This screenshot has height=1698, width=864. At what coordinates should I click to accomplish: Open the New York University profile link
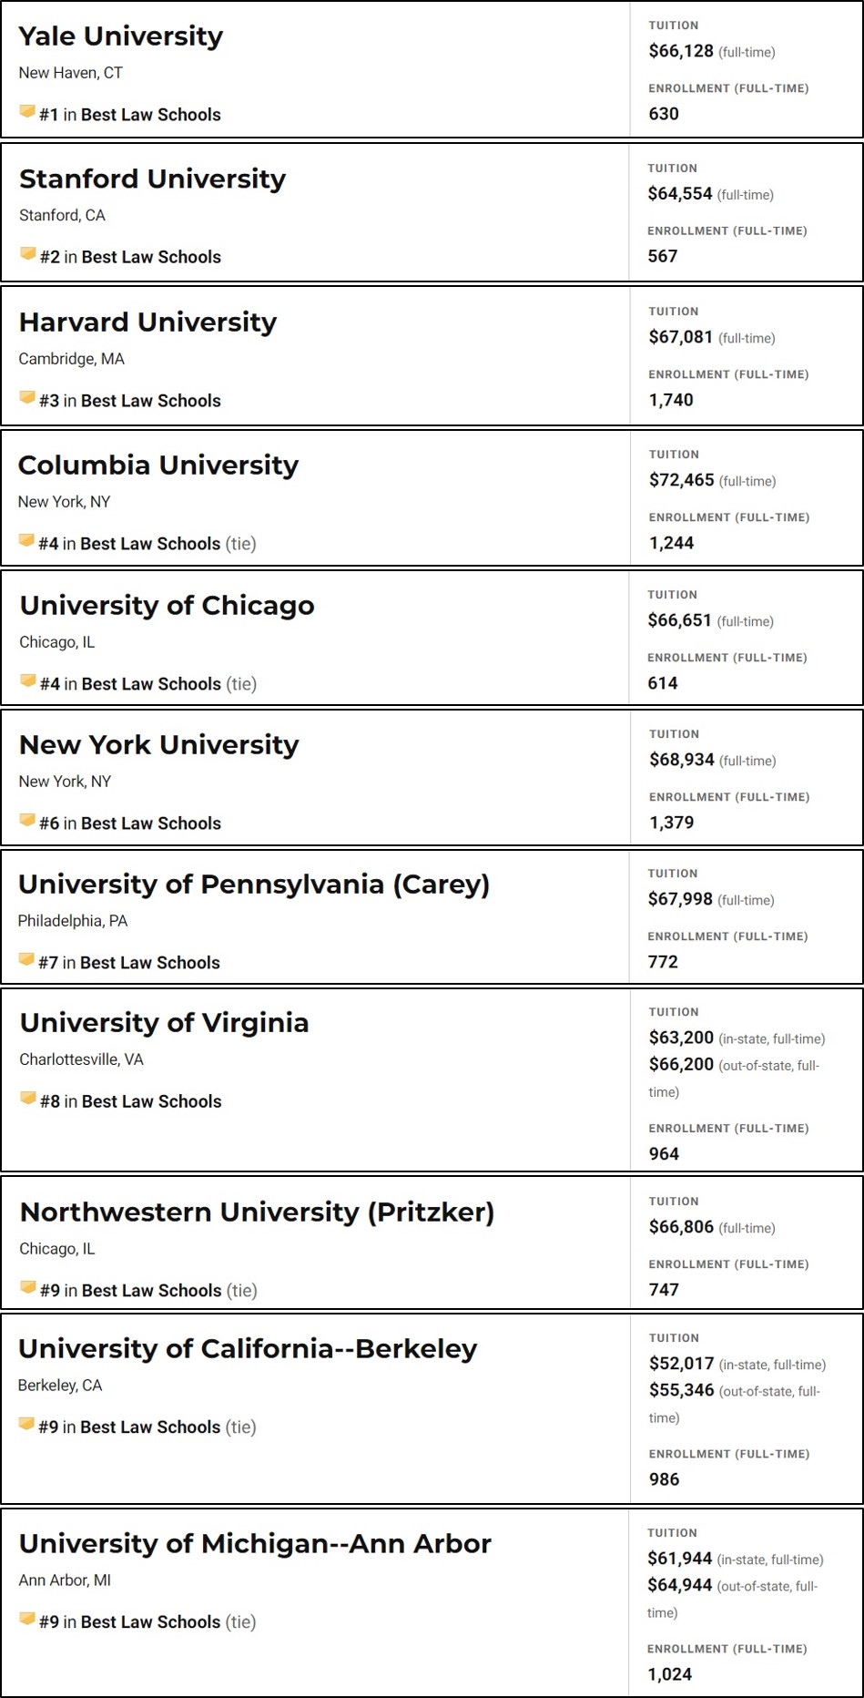pyautogui.click(x=159, y=745)
